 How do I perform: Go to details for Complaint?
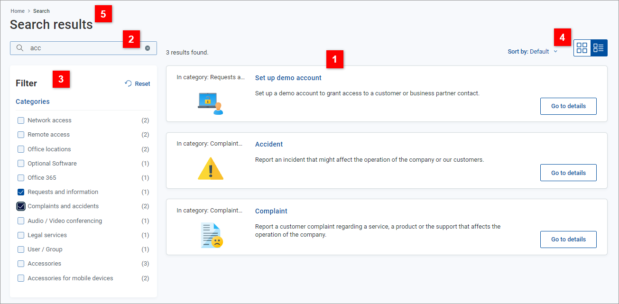[568, 239]
